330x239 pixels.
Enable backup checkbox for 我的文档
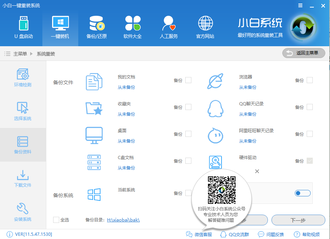coord(188,80)
